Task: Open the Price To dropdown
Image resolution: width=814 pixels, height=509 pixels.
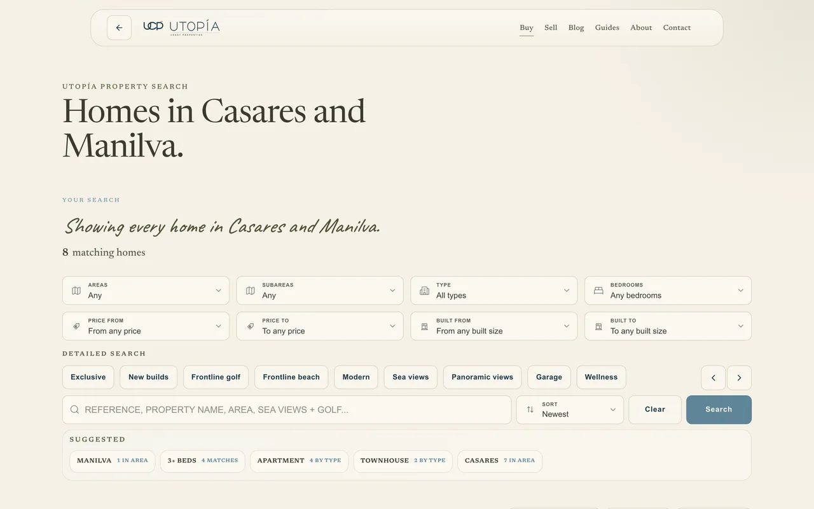Action: [320, 326]
